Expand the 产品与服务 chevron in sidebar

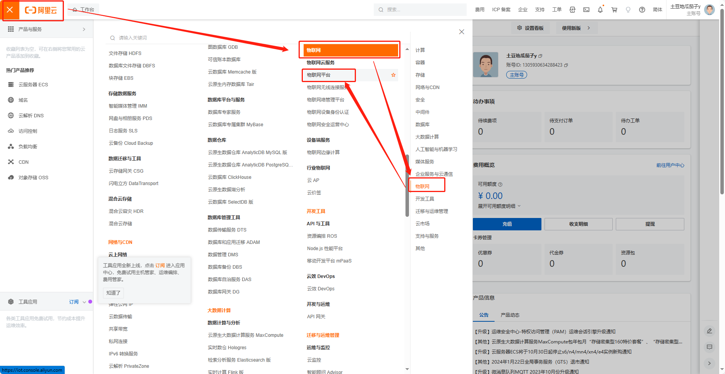84,29
